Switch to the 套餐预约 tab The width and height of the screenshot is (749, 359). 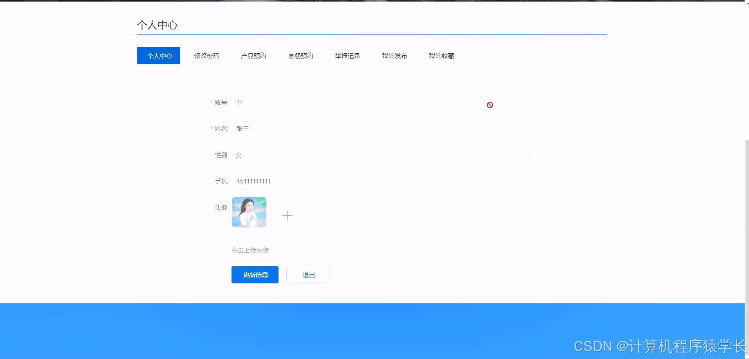[x=300, y=55]
